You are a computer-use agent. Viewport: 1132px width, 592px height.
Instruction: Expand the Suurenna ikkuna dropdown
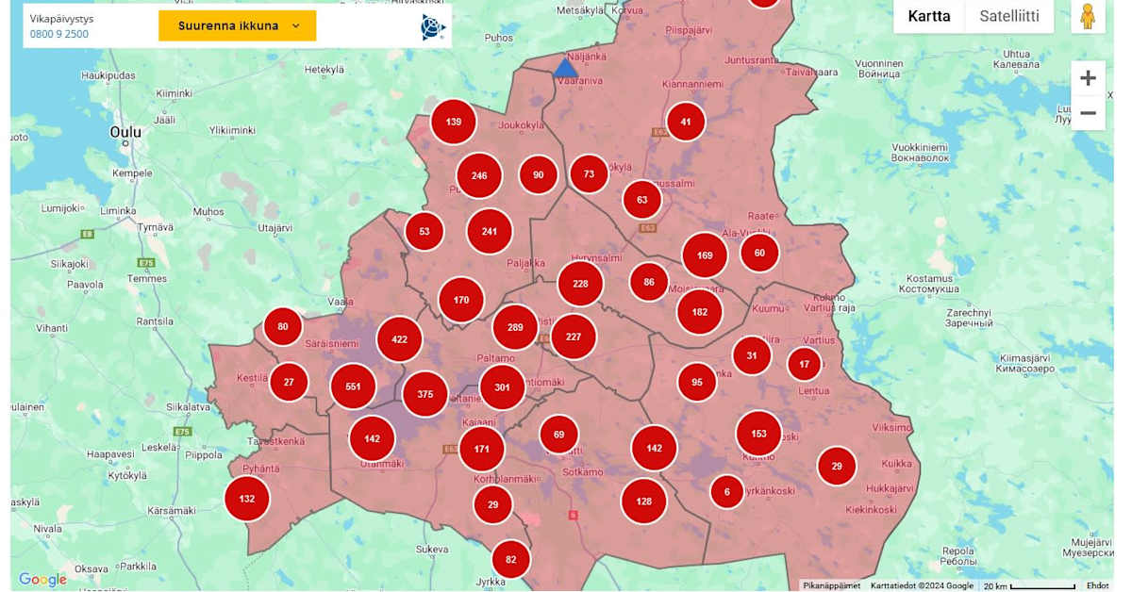238,26
